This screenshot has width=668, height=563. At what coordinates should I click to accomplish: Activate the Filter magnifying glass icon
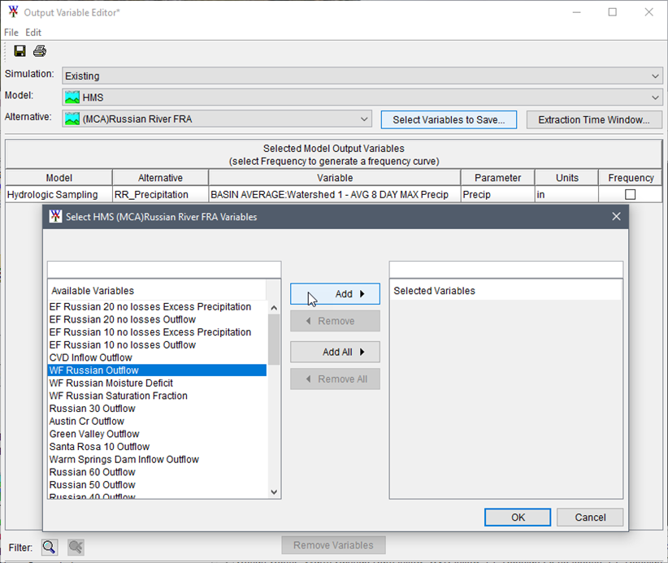tap(49, 546)
